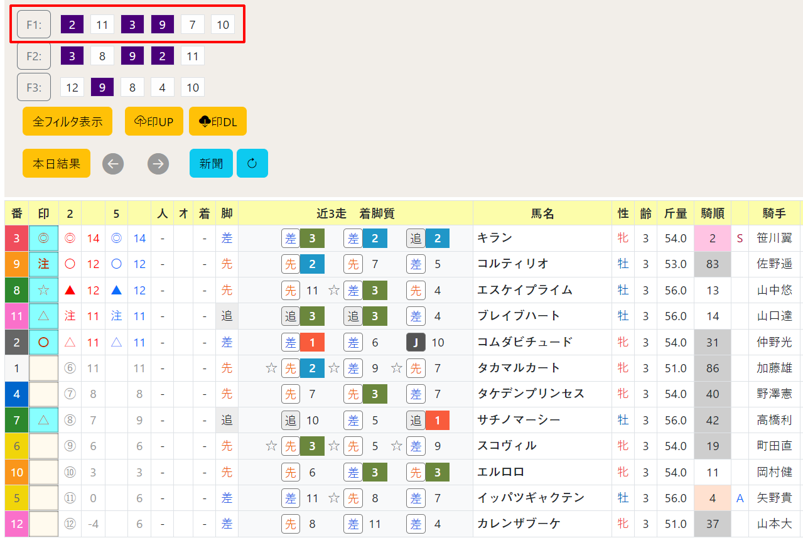
Task: Open the mark cell for horse 12 カレンザブーケ
Action: [x=43, y=524]
